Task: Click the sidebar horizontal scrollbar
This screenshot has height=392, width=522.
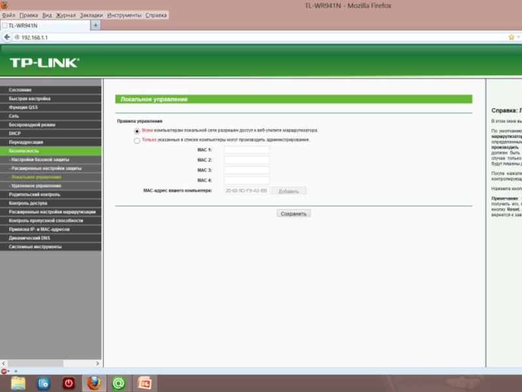Action: click(51, 363)
